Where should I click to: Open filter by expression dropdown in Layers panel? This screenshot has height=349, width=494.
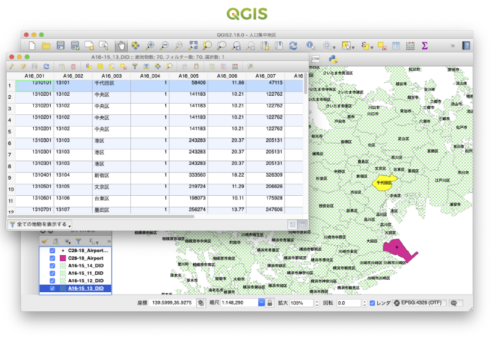(x=94, y=242)
